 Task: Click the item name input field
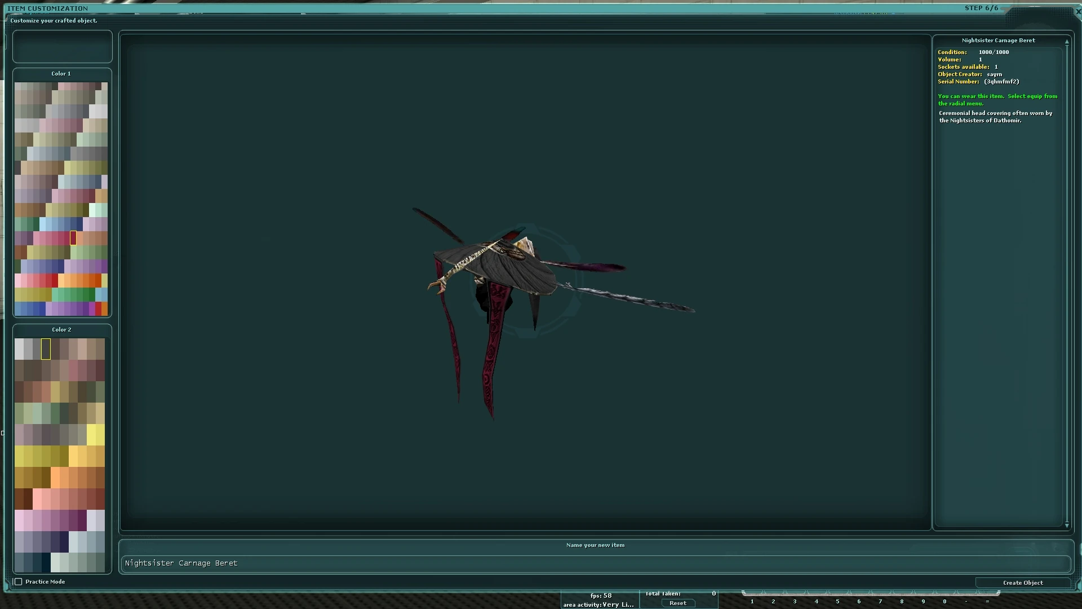pos(595,563)
